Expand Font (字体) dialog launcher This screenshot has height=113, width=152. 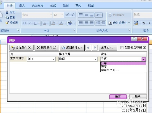point(74,30)
